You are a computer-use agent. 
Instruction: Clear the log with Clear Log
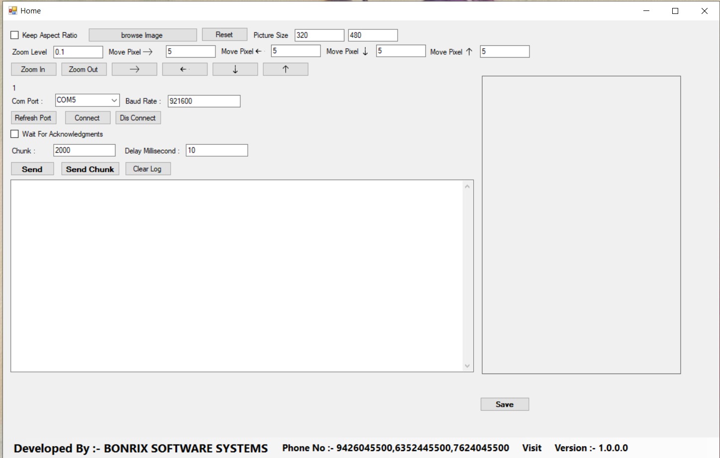tap(147, 169)
